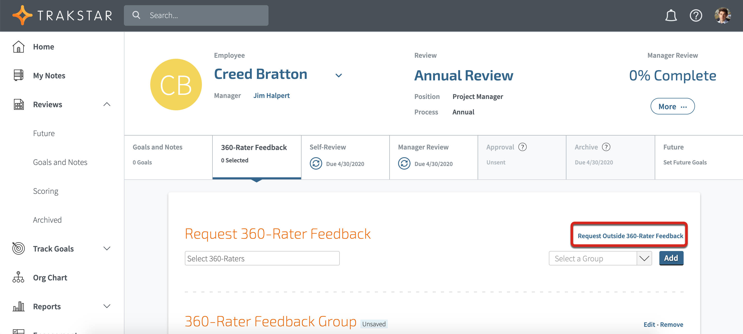Open Jim Halpert's manager profile
Screen dimensions: 743x334
pos(271,95)
